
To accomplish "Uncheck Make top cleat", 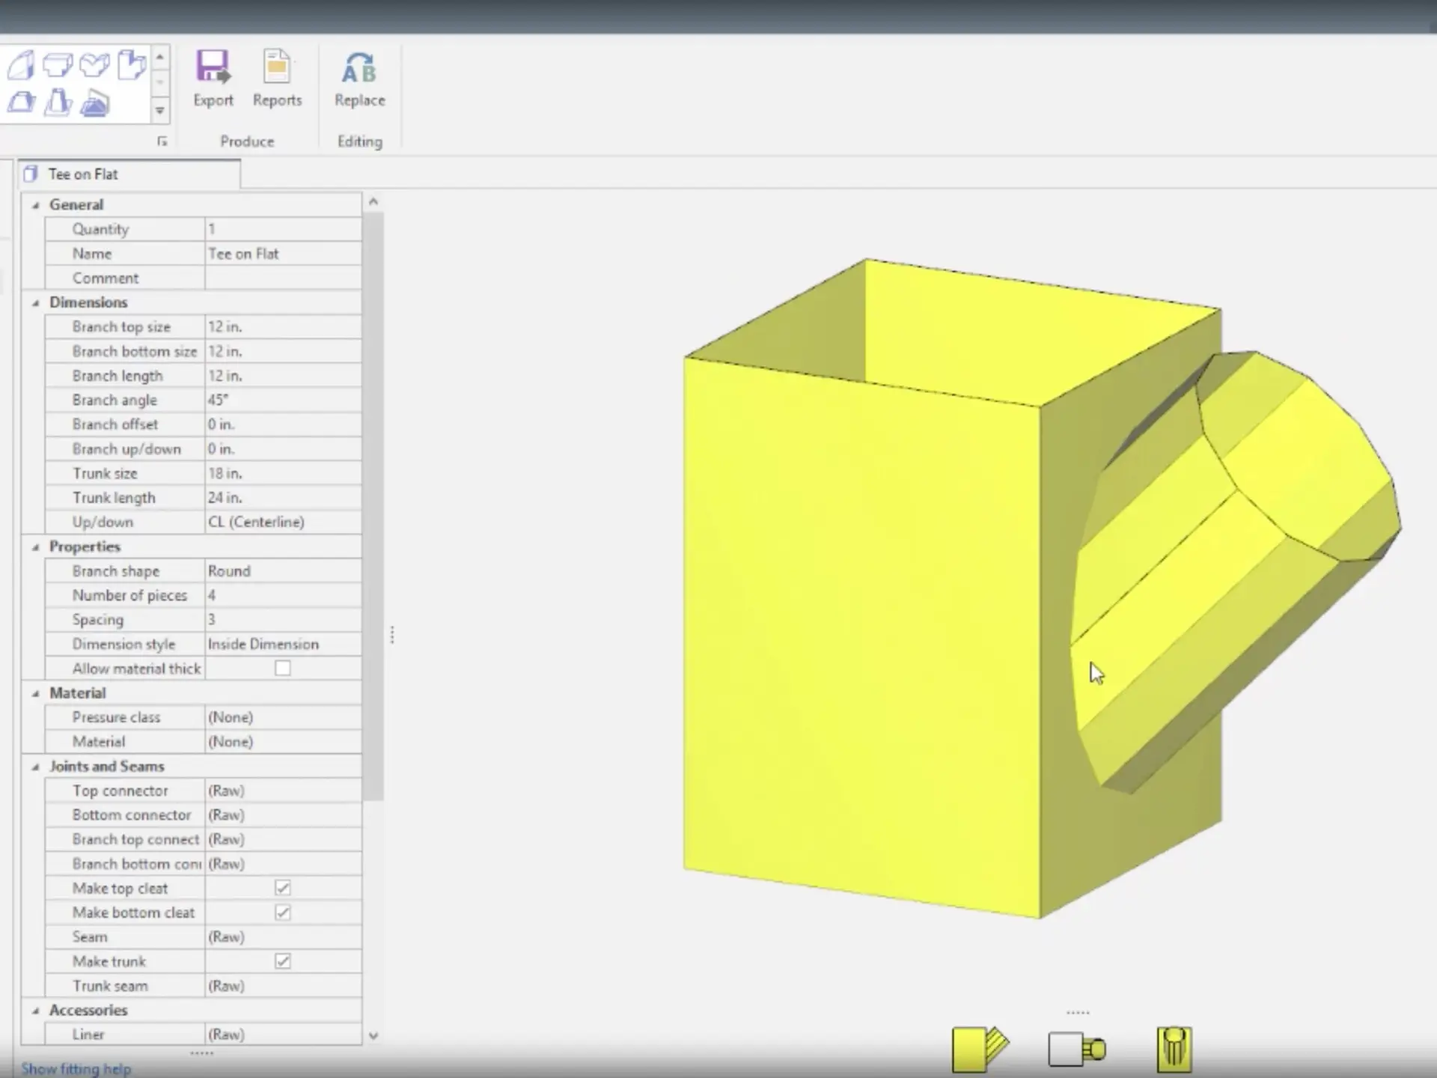I will pyautogui.click(x=282, y=887).
